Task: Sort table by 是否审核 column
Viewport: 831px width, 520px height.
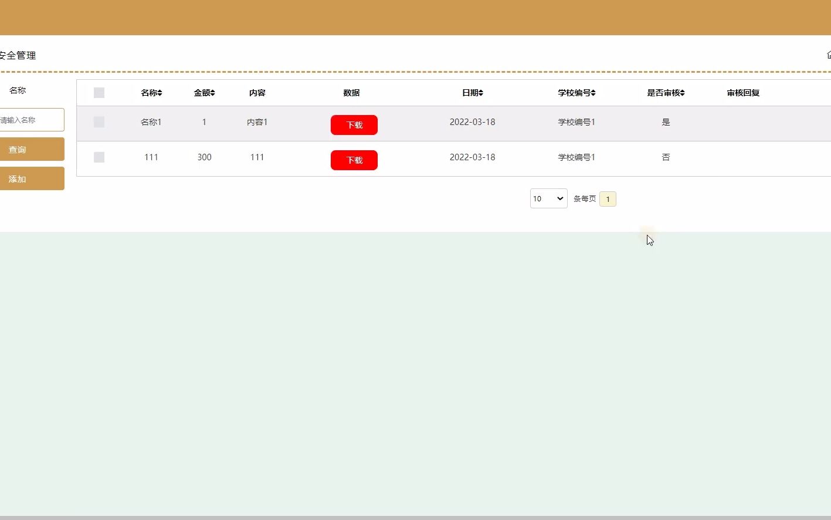Action: click(666, 93)
